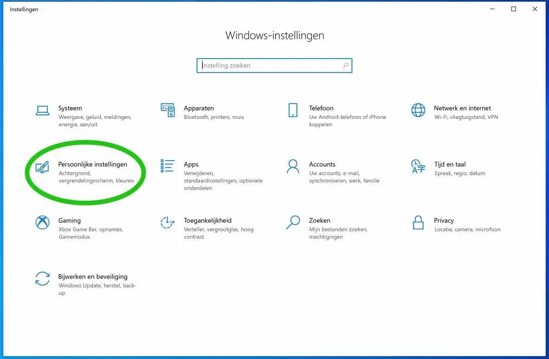Go to 'Tijd en taal' heading
This screenshot has height=359, width=549.
click(x=450, y=164)
